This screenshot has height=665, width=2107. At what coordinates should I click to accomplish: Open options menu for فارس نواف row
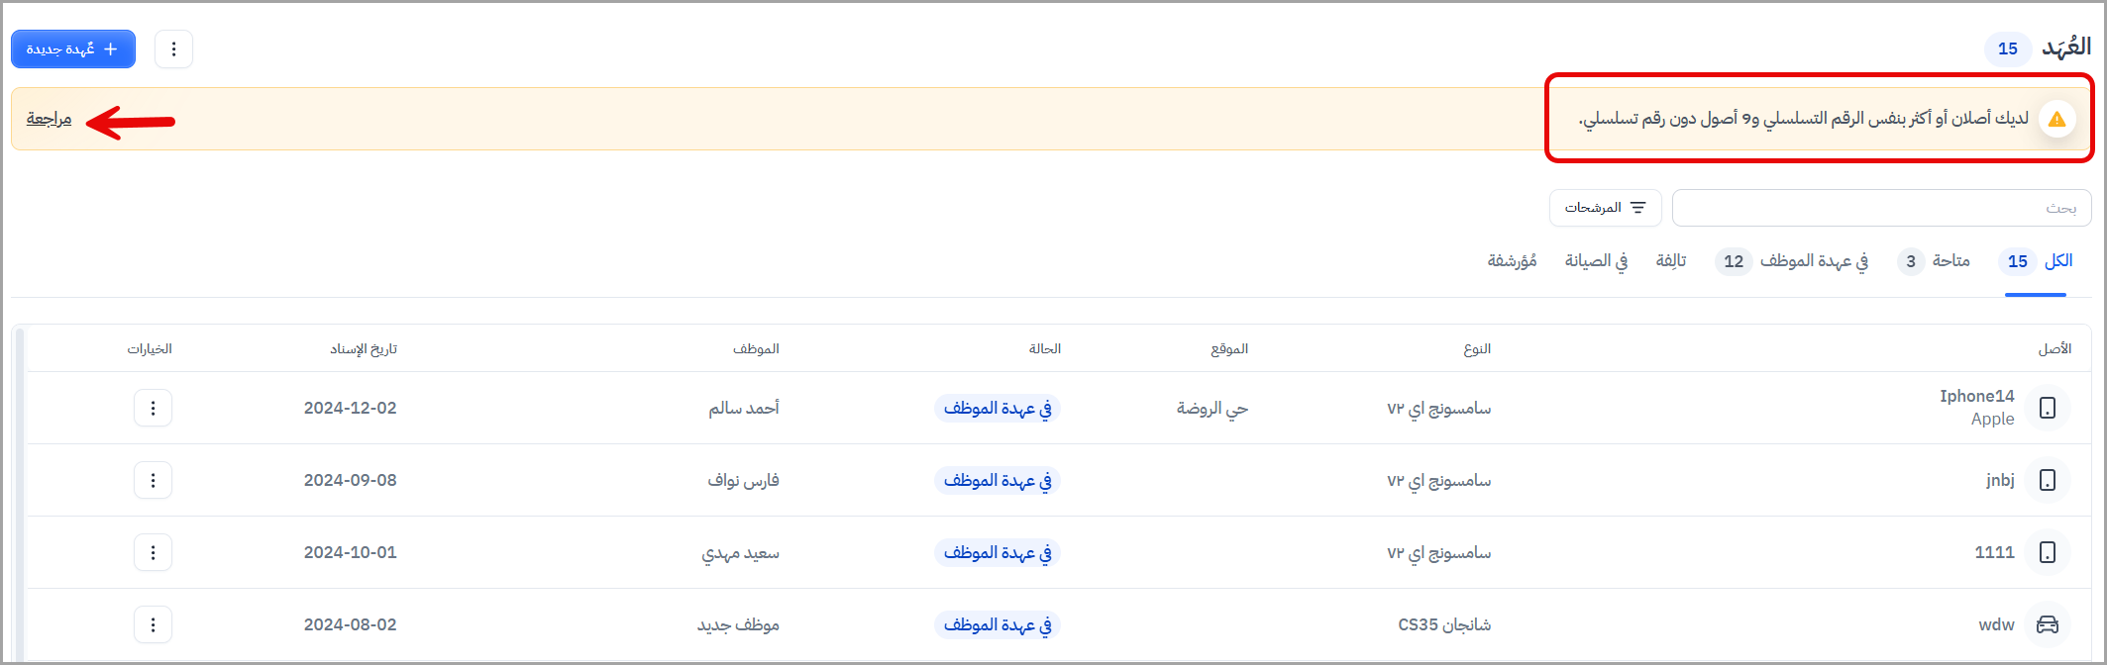coord(153,480)
